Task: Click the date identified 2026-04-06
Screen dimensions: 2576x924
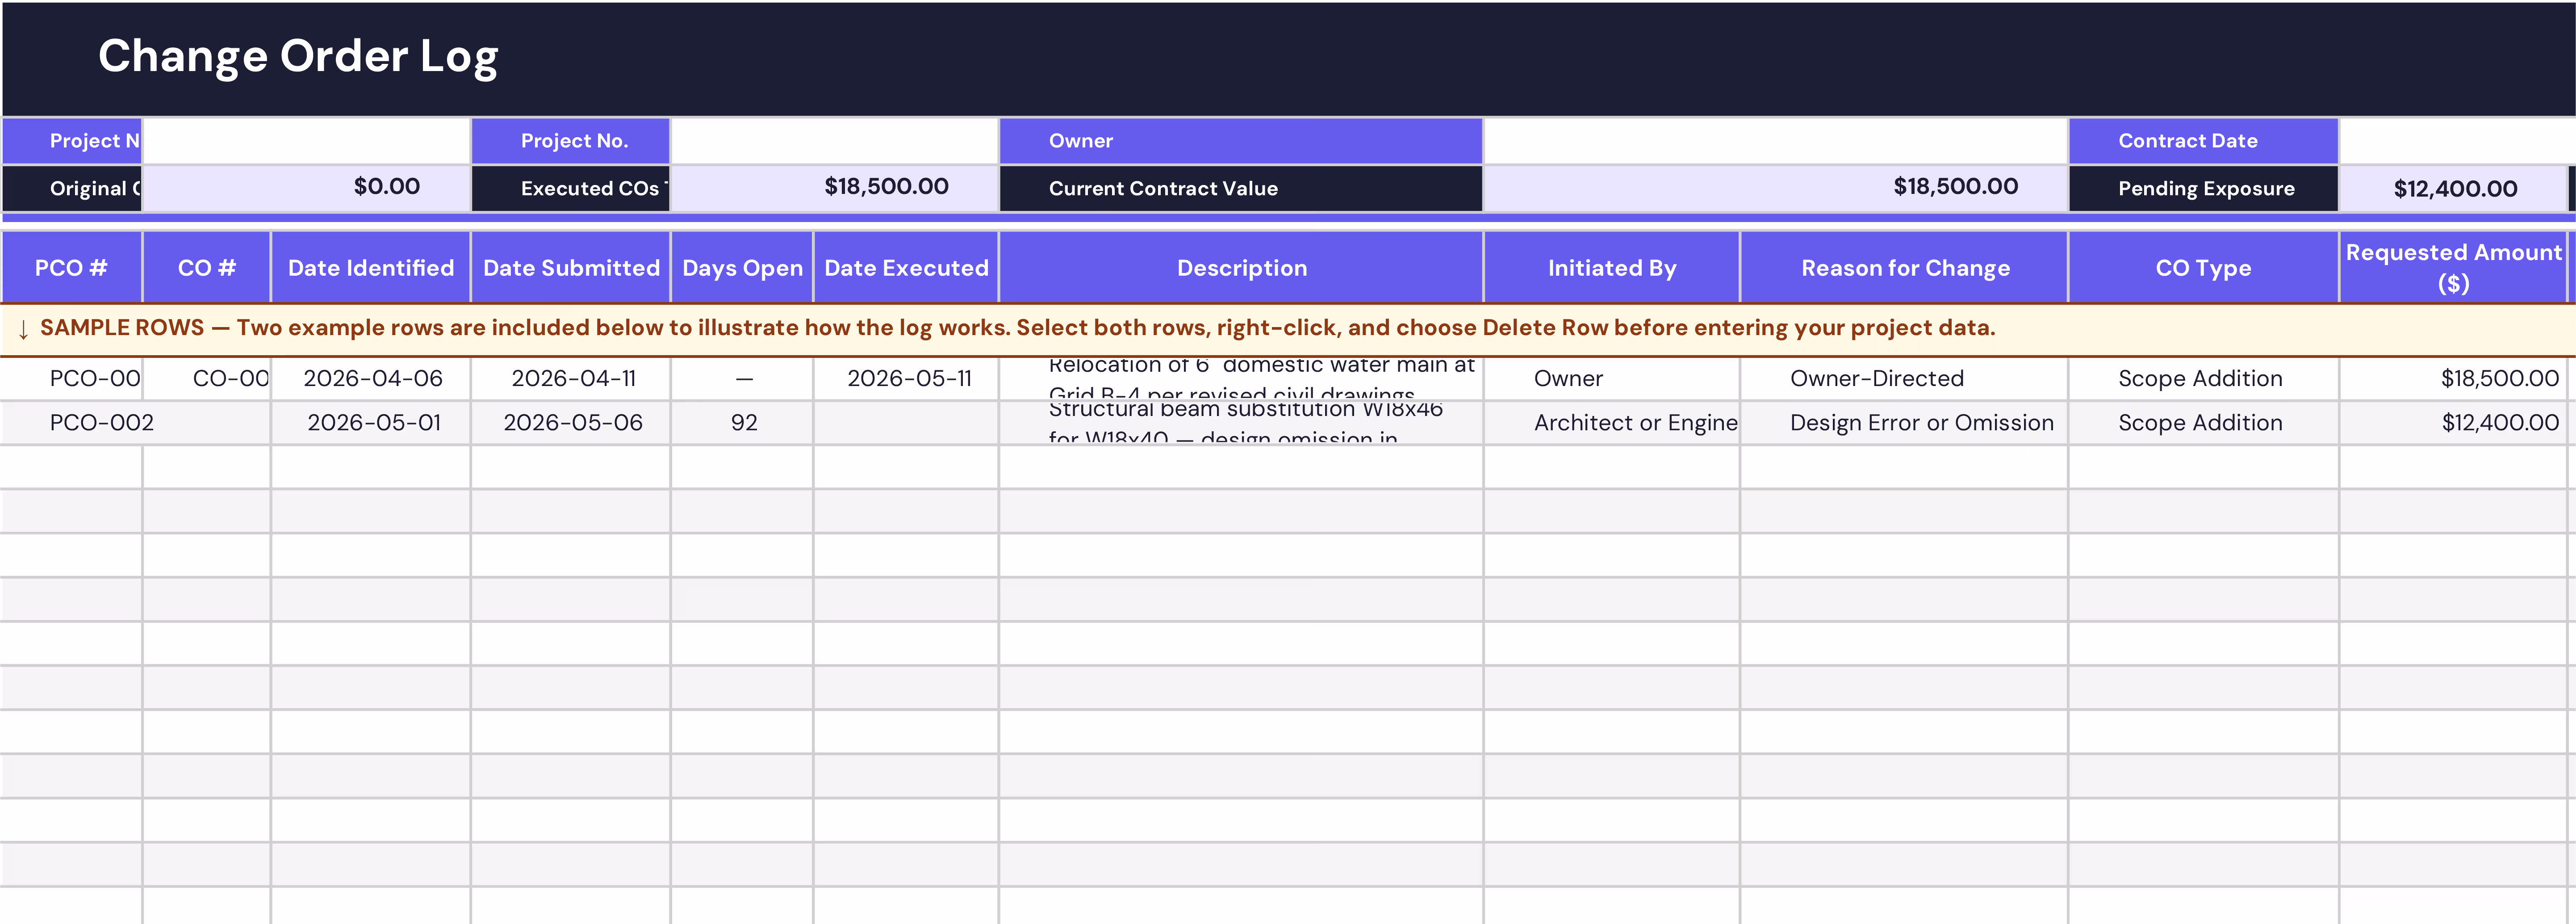Action: click(x=372, y=379)
